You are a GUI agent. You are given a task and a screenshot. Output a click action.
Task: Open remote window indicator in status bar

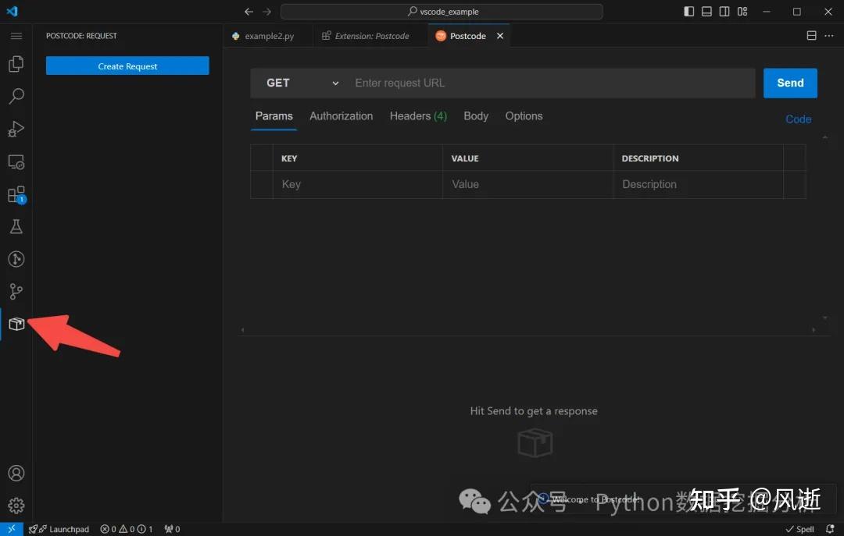coord(11,529)
